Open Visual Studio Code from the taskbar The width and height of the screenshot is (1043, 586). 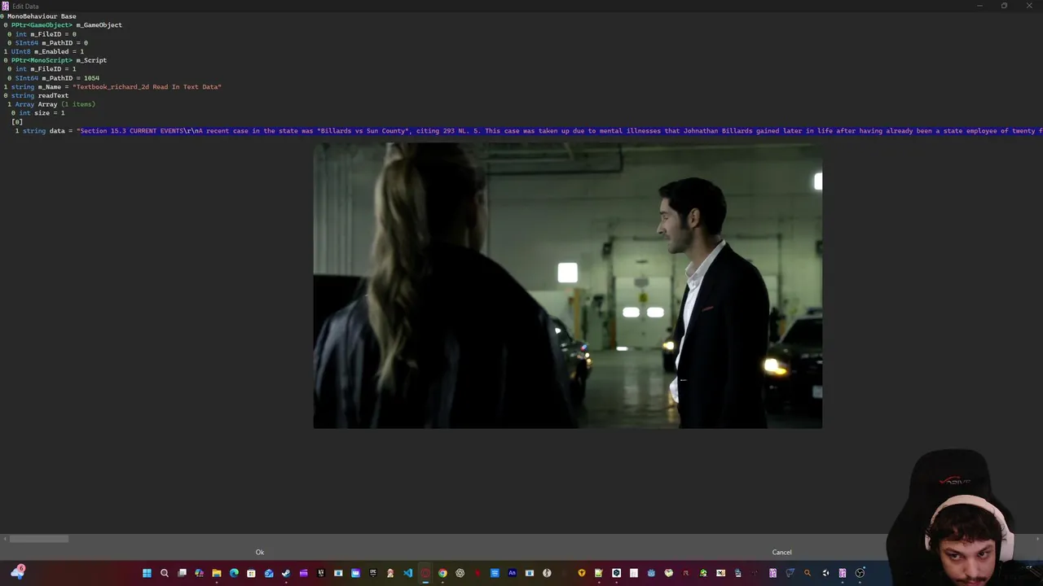point(408,573)
